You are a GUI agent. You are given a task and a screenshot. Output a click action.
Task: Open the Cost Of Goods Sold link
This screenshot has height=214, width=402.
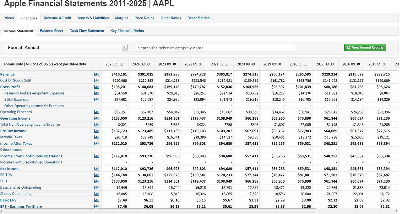16,81
